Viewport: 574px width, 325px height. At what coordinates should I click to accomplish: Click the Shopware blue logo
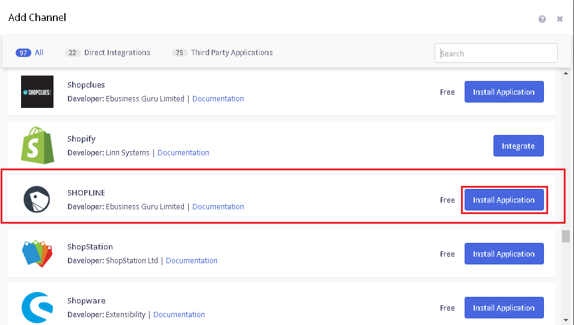tap(37, 308)
